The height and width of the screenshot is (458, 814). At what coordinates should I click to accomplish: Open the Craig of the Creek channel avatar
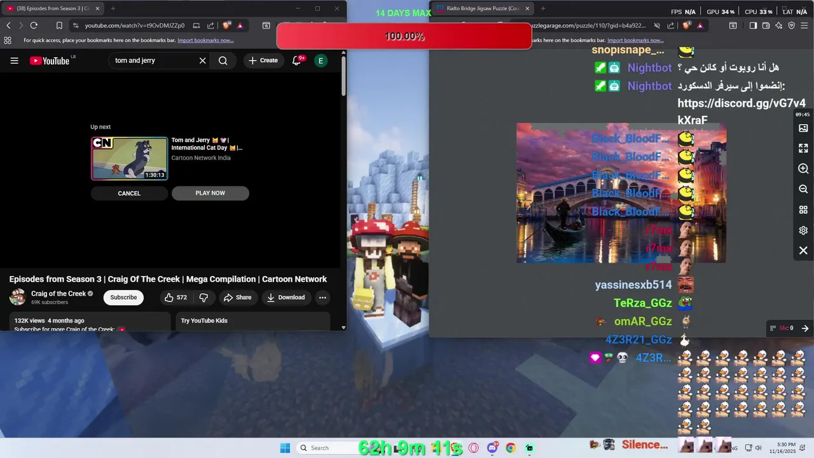click(18, 297)
